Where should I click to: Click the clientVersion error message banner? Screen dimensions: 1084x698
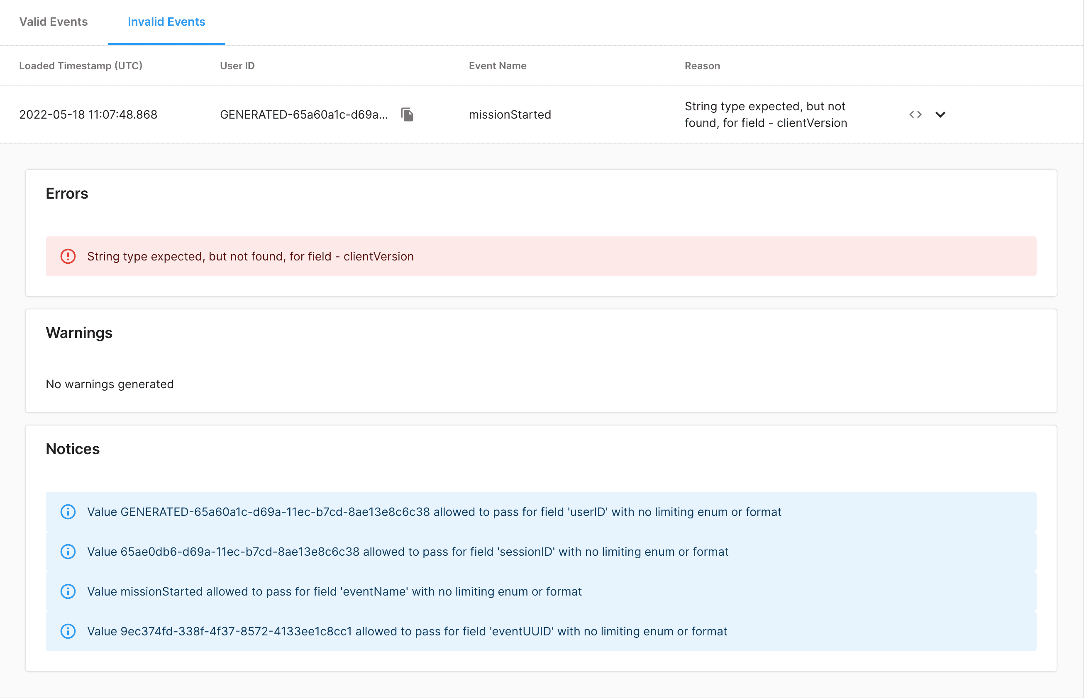click(541, 257)
